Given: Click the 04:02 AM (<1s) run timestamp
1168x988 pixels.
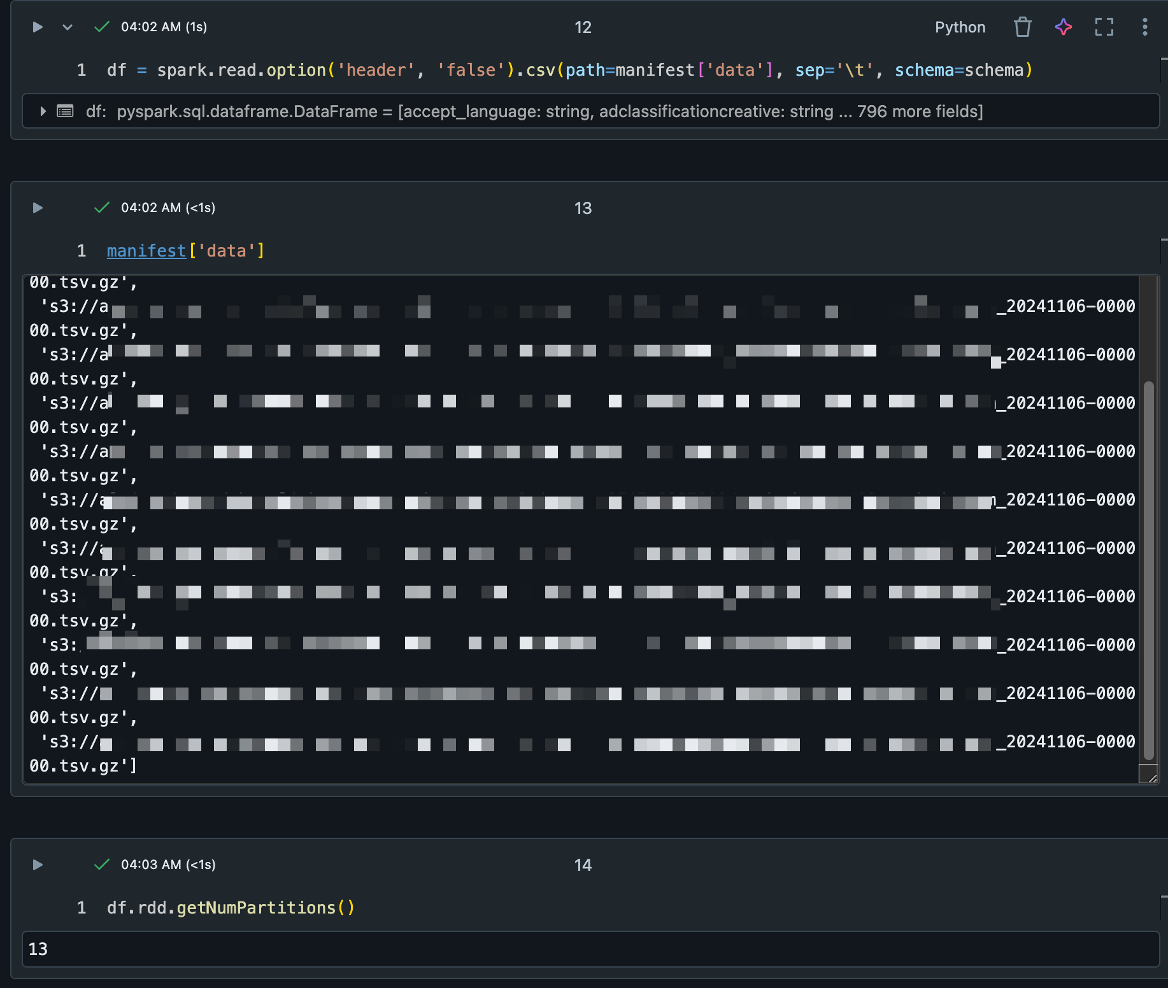Looking at the screenshot, I should pos(168,208).
